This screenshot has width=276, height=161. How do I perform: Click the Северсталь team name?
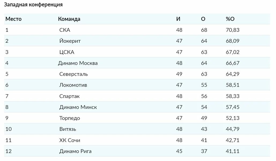point(73,74)
